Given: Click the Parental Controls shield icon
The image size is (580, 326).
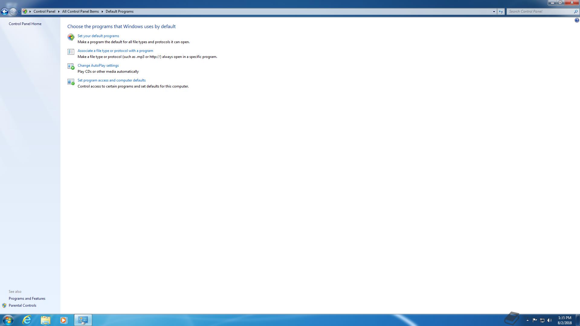Looking at the screenshot, I should coord(4,305).
